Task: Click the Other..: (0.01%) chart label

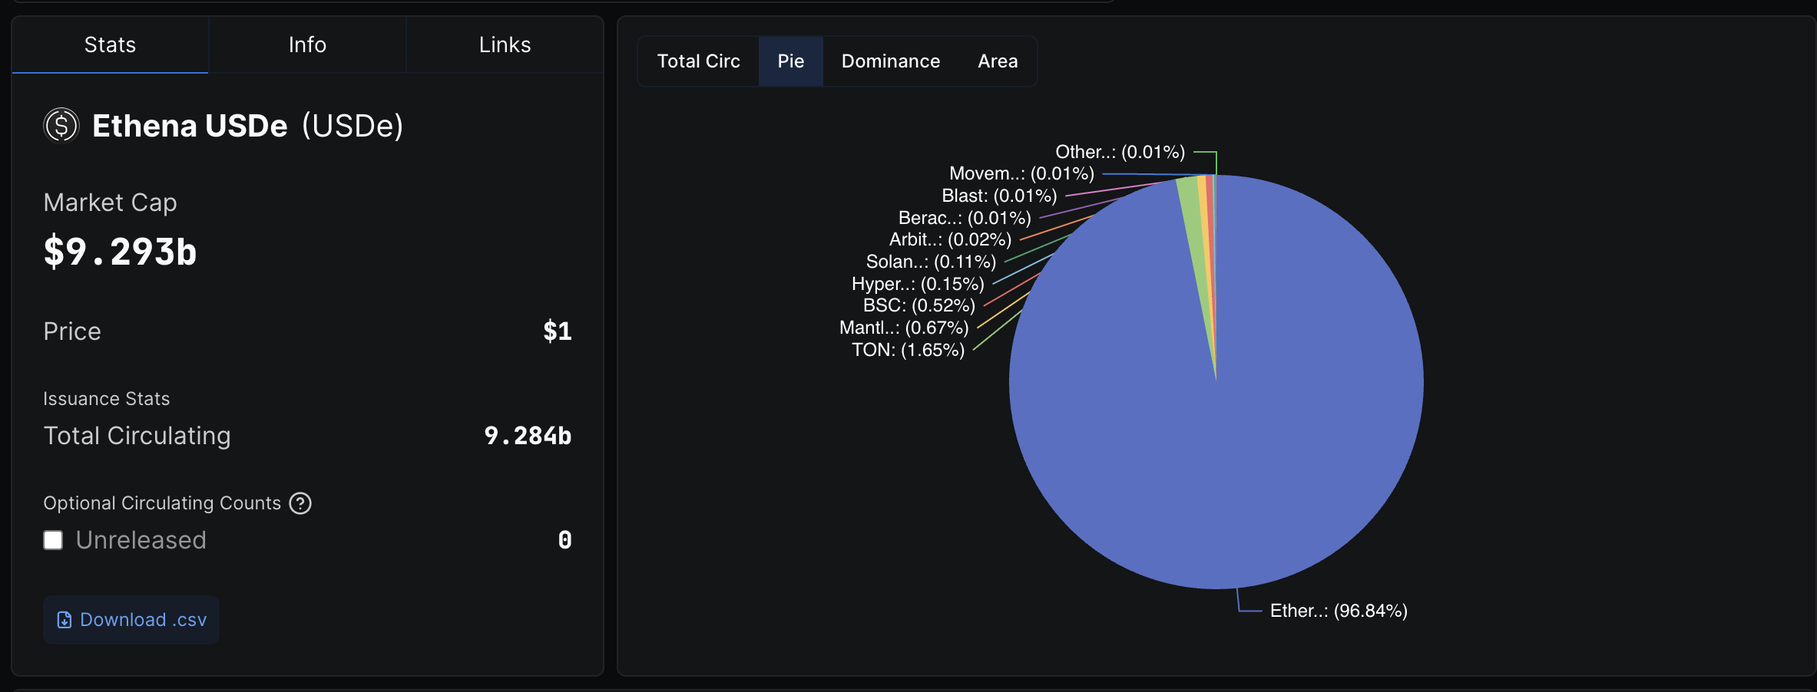Action: point(1120,152)
